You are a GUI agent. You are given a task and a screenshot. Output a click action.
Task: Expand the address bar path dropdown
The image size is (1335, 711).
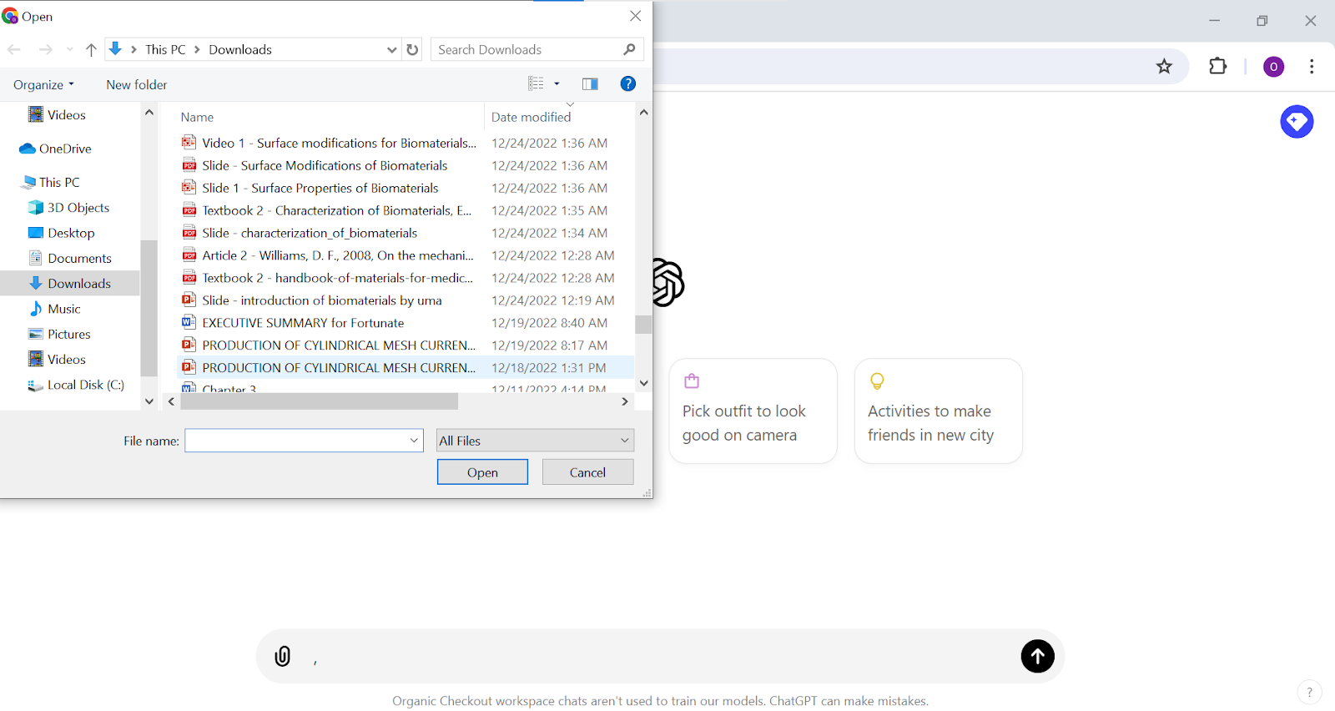pos(392,49)
